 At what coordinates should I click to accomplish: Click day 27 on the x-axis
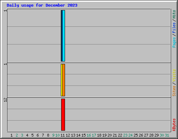click(146, 135)
